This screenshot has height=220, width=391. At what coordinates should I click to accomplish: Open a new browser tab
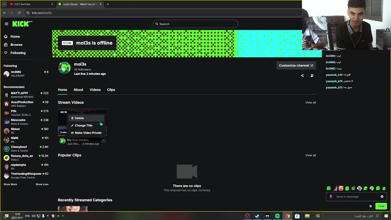tap(108, 4)
